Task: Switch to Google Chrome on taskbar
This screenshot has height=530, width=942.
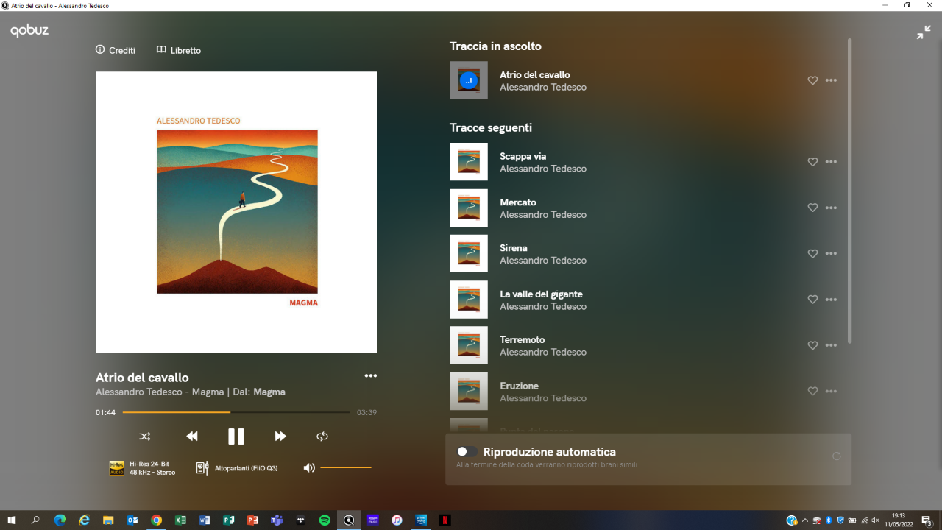Action: click(156, 520)
